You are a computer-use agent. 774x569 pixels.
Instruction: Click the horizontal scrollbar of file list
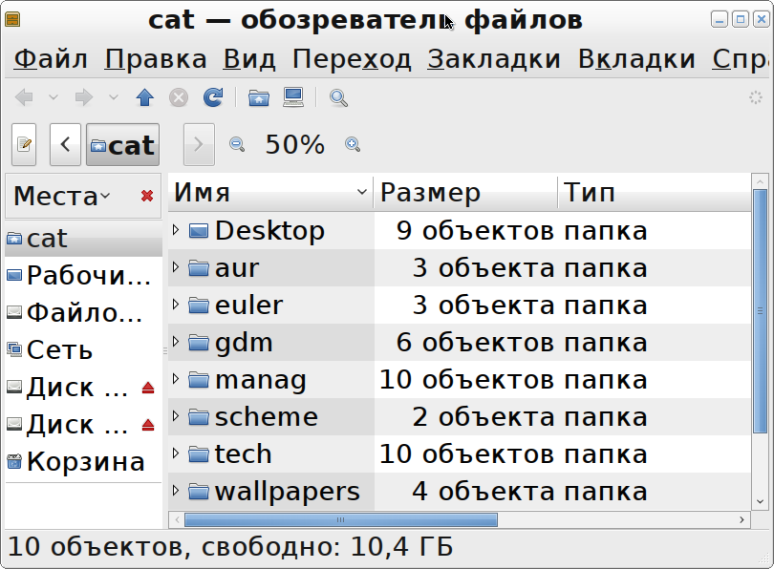(x=341, y=520)
